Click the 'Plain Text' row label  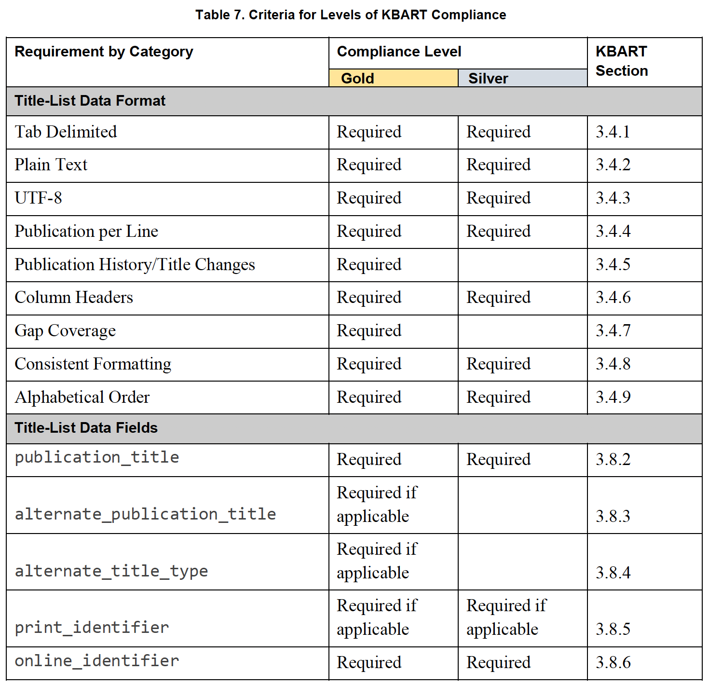51,164
